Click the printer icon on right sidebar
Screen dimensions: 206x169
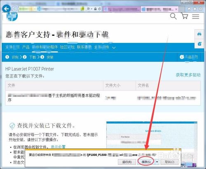199,34
